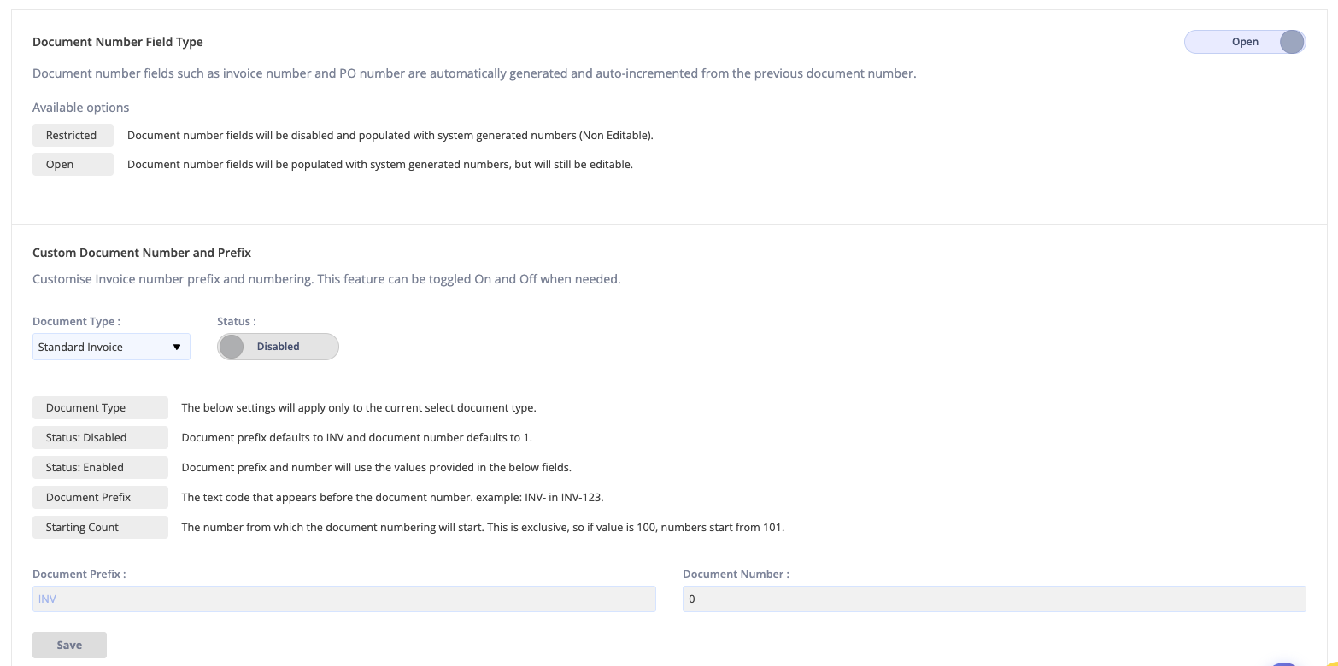Click the Custom Document Number and Prefix heading

[x=142, y=253]
